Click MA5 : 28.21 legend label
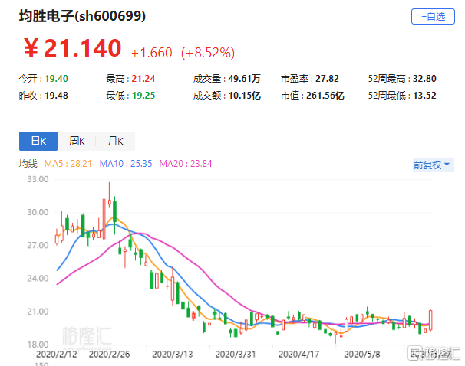 [x=68, y=164]
